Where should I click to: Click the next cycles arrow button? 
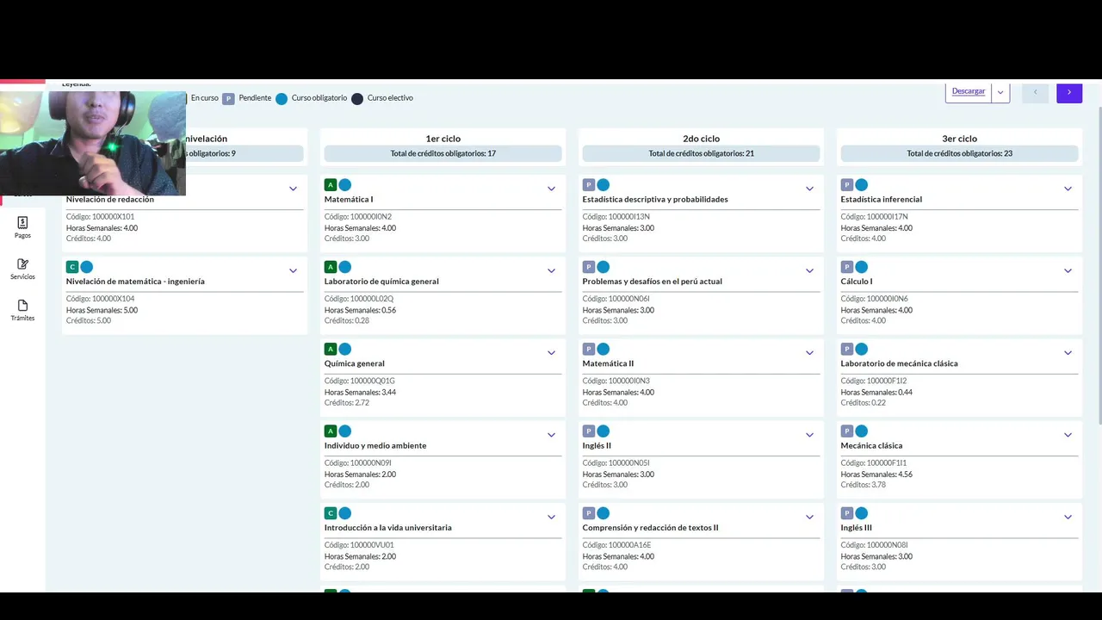pyautogui.click(x=1069, y=92)
